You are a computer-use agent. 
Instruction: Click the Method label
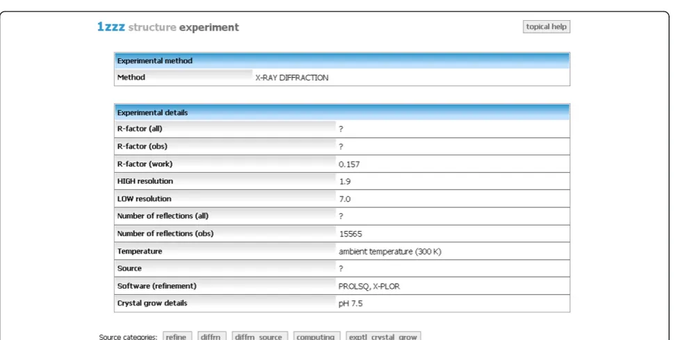point(131,77)
